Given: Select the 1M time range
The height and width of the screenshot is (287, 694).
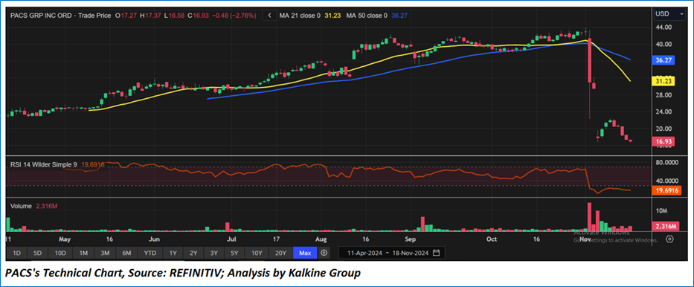Looking at the screenshot, I should point(83,253).
